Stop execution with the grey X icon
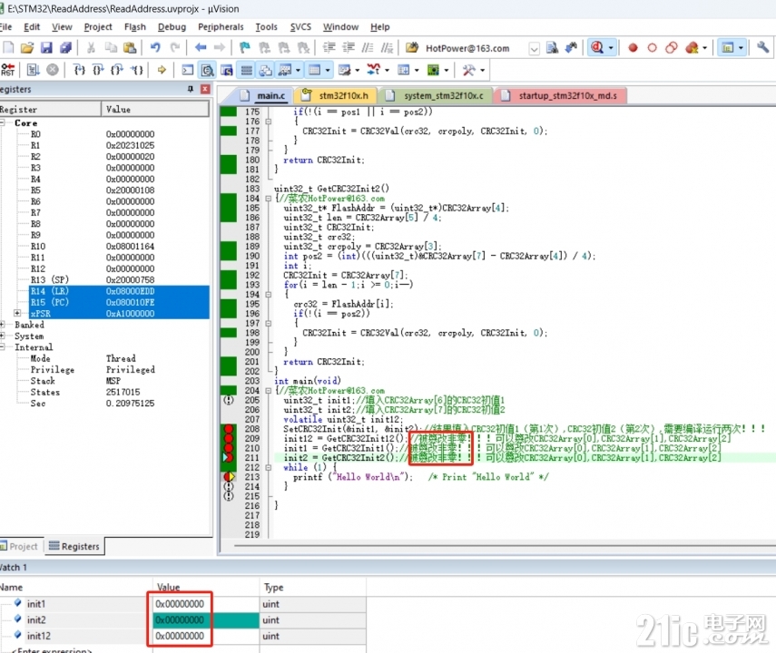The image size is (776, 653). 53,70
